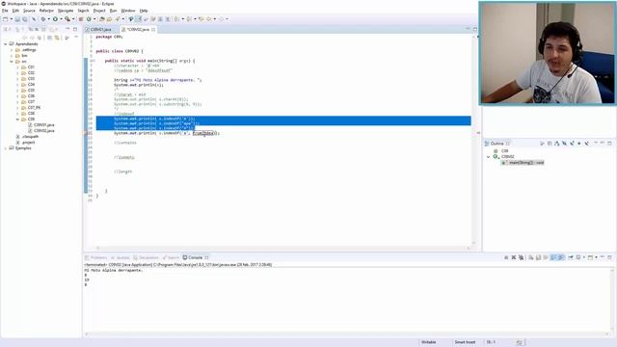Viewport: 617px width, 347px height.
Task: Click the Writable status field
Action: coord(429,342)
